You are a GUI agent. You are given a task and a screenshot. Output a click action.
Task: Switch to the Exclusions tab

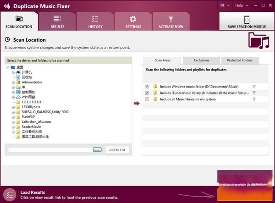coord(202,60)
